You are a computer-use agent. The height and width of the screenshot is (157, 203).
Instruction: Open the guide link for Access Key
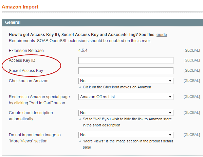tap(162, 35)
